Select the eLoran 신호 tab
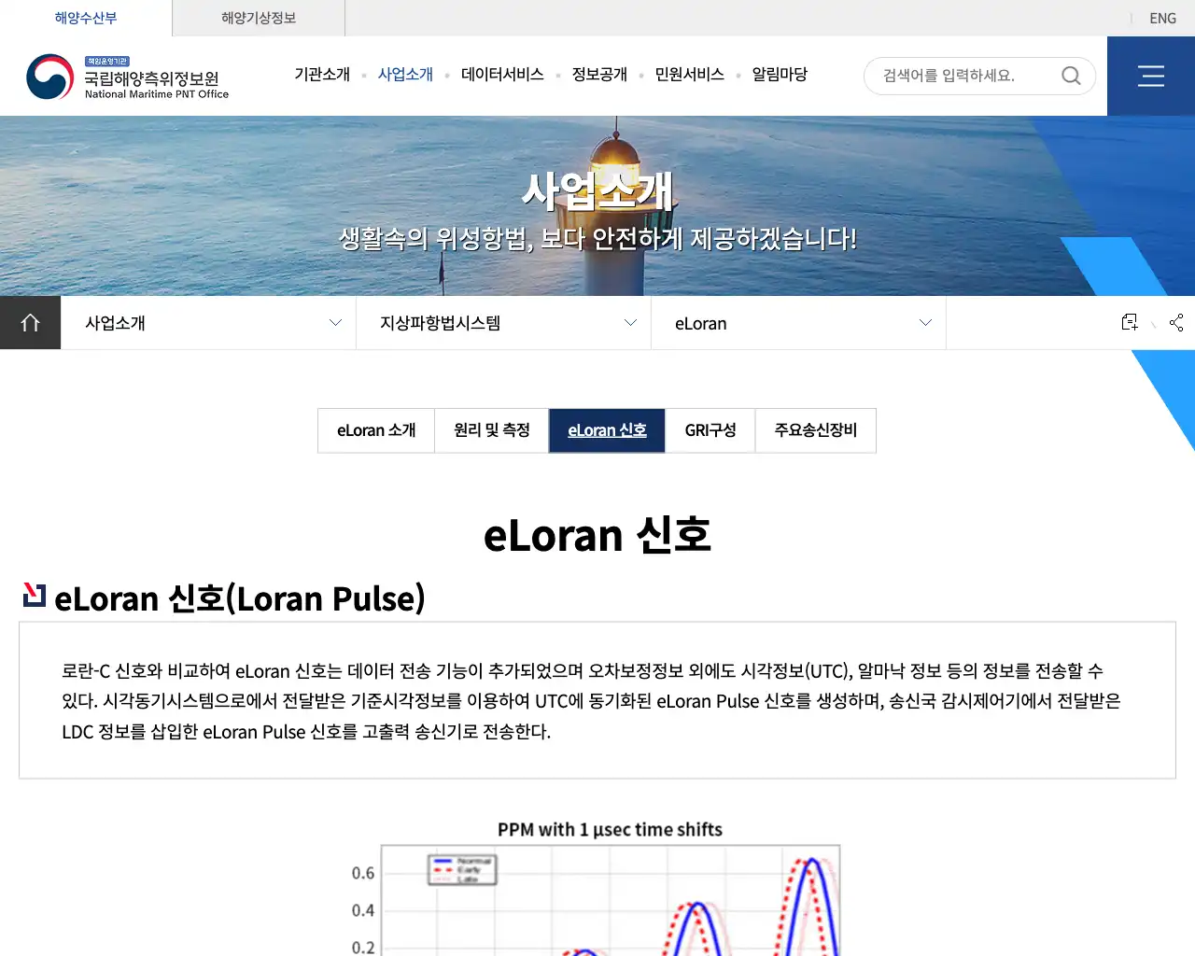This screenshot has width=1195, height=956. [607, 430]
